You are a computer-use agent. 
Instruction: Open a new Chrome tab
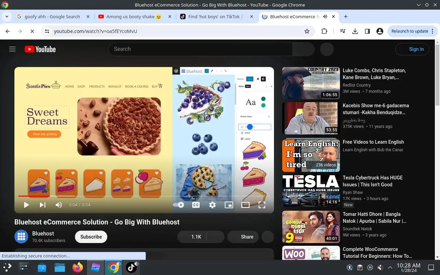click(346, 16)
